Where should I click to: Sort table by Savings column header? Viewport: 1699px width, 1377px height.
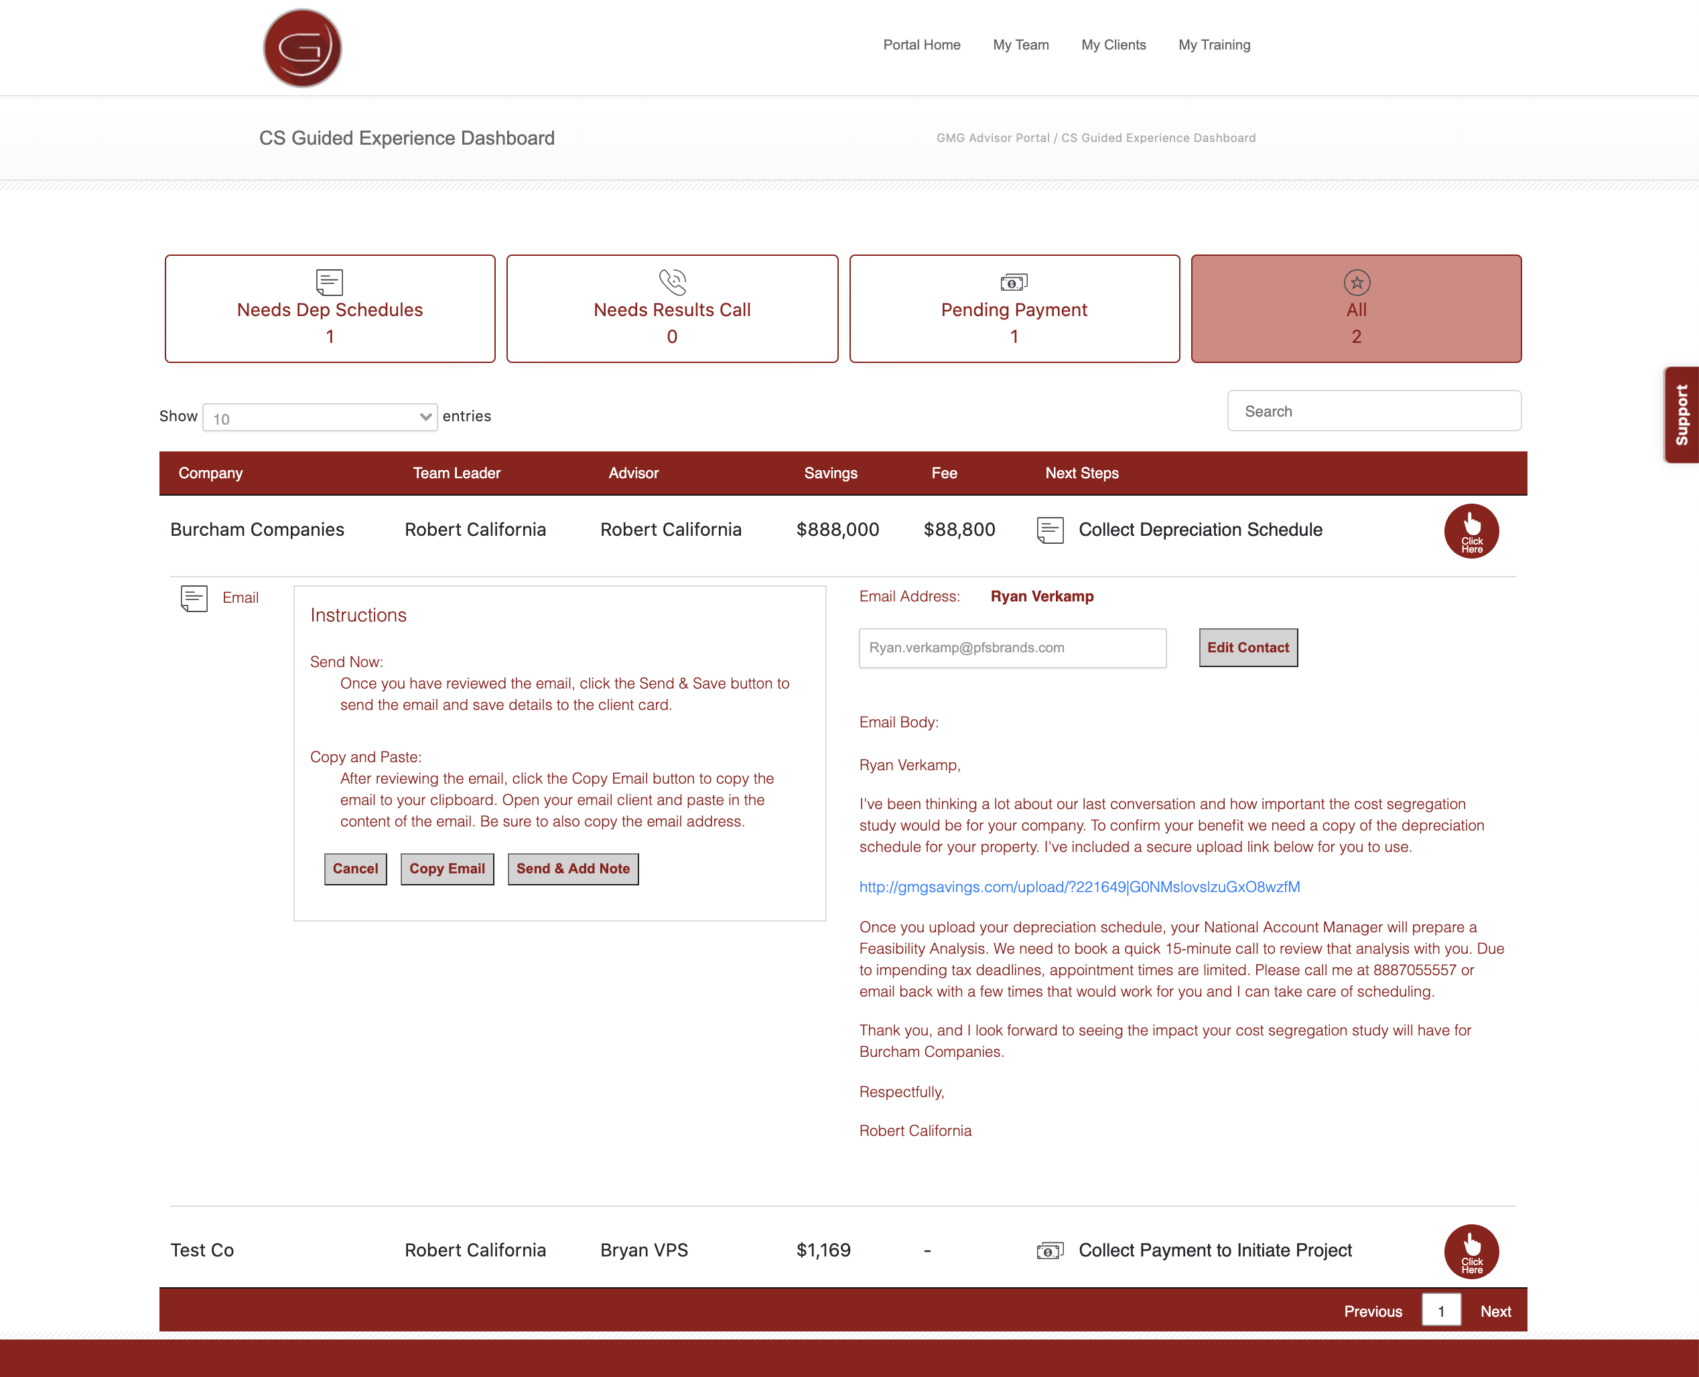[830, 473]
